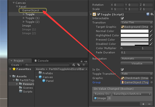Select Image (2) in the hierarchy
The image size is (155, 107).
point(29,33)
